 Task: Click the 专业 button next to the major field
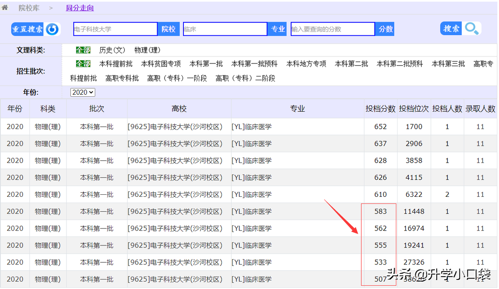tap(277, 29)
